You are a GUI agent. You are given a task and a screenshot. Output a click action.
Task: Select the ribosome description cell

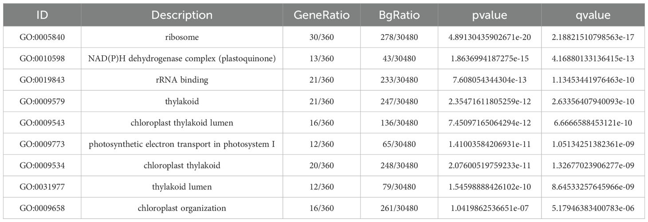(x=182, y=38)
